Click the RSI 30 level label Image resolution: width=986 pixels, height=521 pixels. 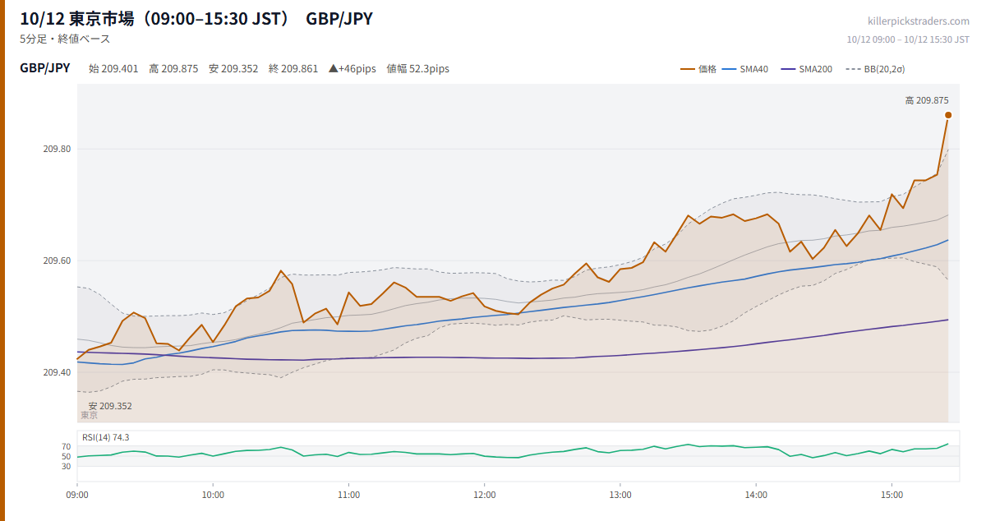(x=66, y=467)
